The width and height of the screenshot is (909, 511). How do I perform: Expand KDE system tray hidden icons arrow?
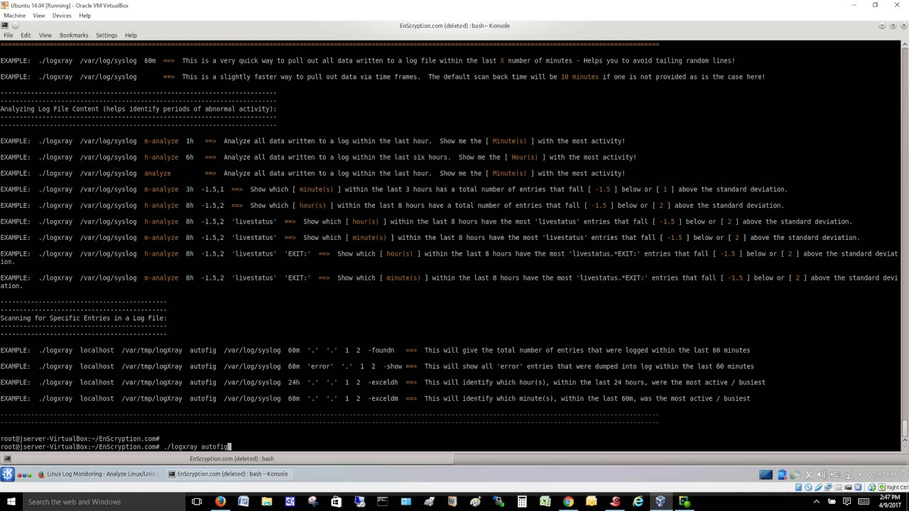pyautogui.click(x=859, y=474)
